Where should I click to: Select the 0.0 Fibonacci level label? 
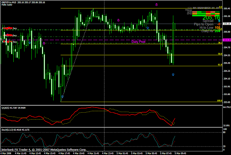tap(221, 7)
